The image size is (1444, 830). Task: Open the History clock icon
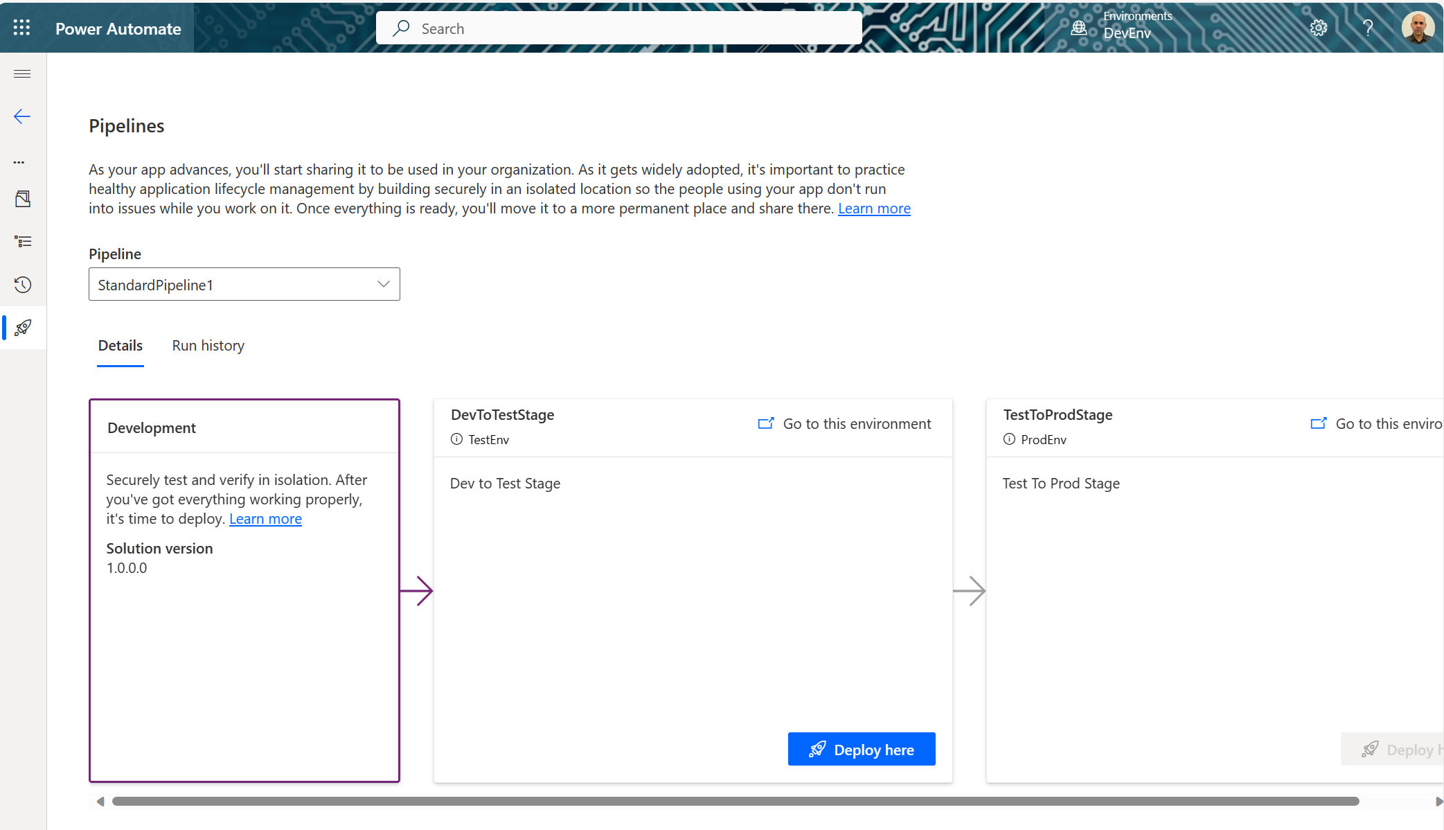point(23,285)
